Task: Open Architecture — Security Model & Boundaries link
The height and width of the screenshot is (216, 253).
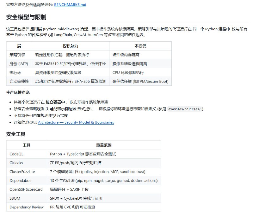Action: [76, 122]
